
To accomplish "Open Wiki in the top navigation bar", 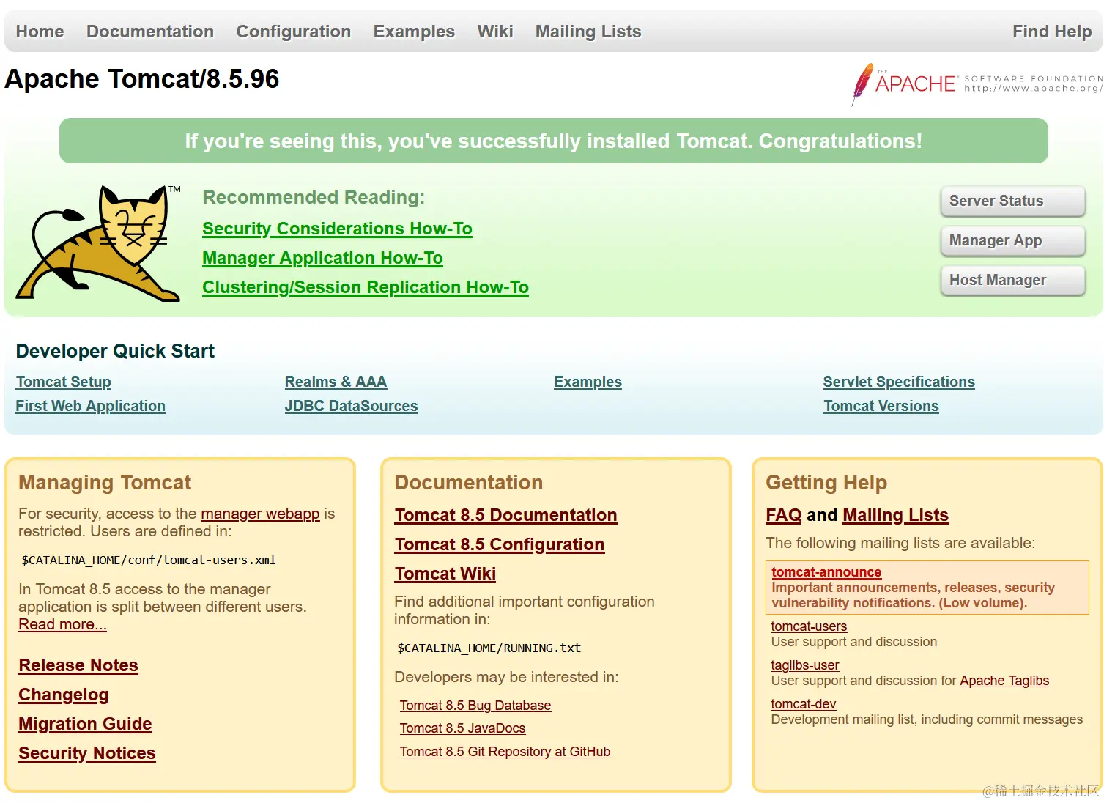I will tap(495, 32).
